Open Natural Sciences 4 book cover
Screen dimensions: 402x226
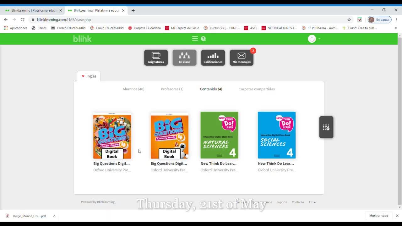pos(220,135)
